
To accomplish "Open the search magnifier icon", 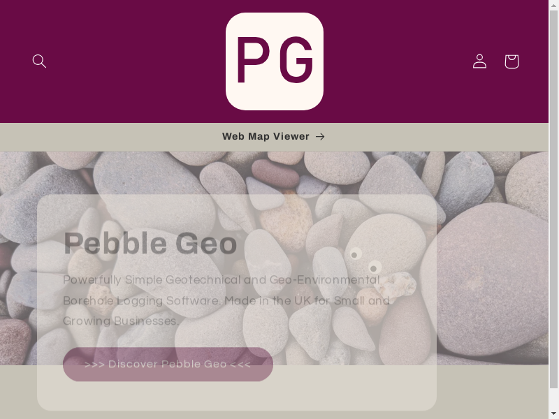I will point(39,61).
